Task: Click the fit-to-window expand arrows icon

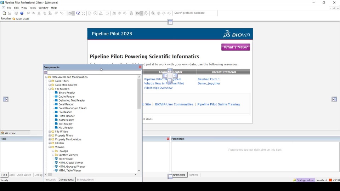Action: tap(84, 13)
